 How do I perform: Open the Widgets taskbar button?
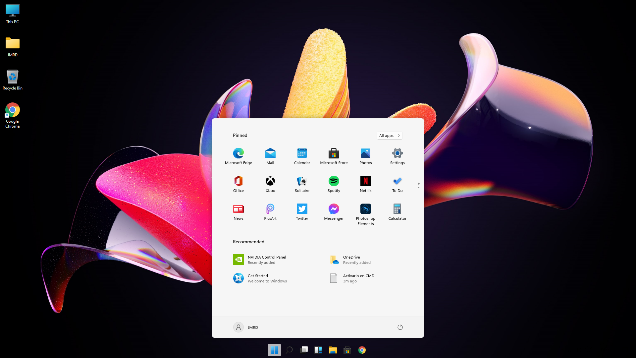(318, 350)
